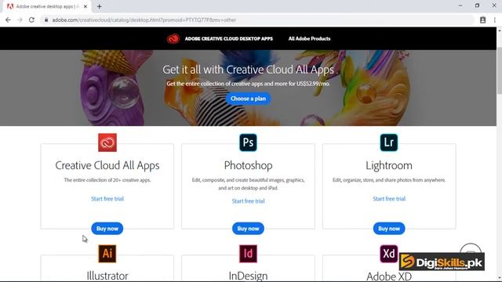The height and width of the screenshot is (282, 502).
Task: Click the address bar URL field
Action: click(258, 20)
